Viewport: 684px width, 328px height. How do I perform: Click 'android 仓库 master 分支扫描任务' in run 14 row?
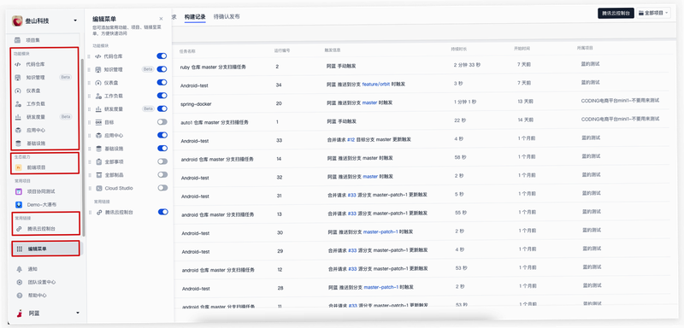pyautogui.click(x=218, y=159)
